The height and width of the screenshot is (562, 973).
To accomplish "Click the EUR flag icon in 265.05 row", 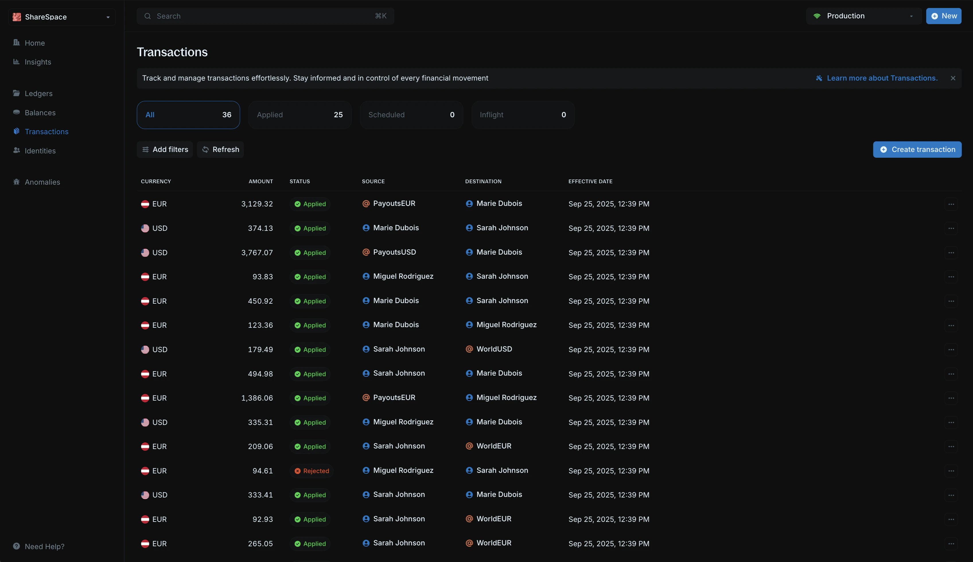I will coord(145,543).
